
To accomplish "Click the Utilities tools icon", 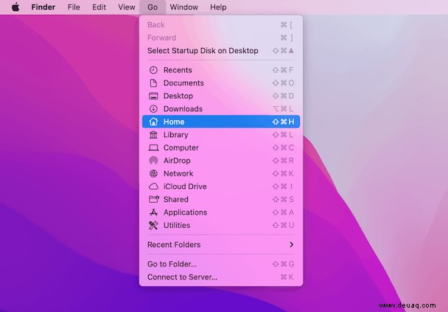I will pyautogui.click(x=153, y=226).
